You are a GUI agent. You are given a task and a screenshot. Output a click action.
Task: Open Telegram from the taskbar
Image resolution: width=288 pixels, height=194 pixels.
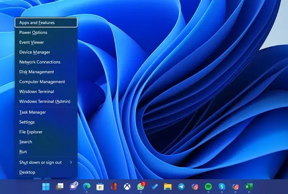181,187
